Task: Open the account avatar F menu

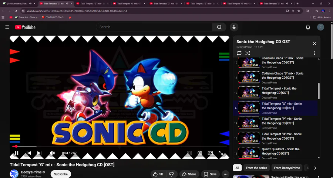Action: [320, 27]
